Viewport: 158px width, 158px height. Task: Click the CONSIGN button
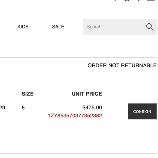pyautogui.click(x=142, y=111)
